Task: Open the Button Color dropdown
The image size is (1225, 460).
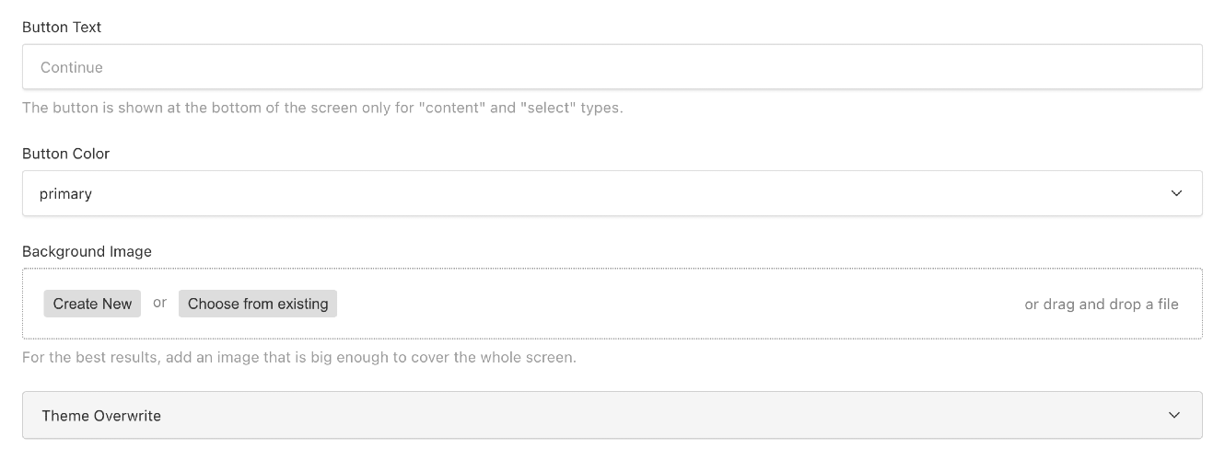Action: coord(612,193)
